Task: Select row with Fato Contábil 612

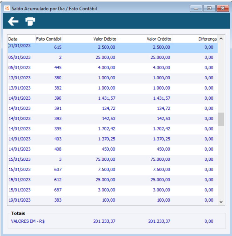Action: [113, 180]
